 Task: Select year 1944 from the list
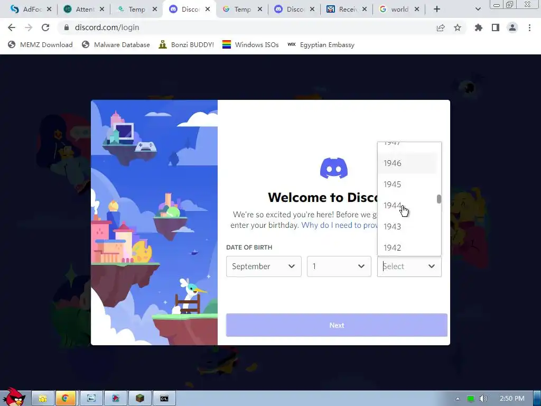click(408, 206)
